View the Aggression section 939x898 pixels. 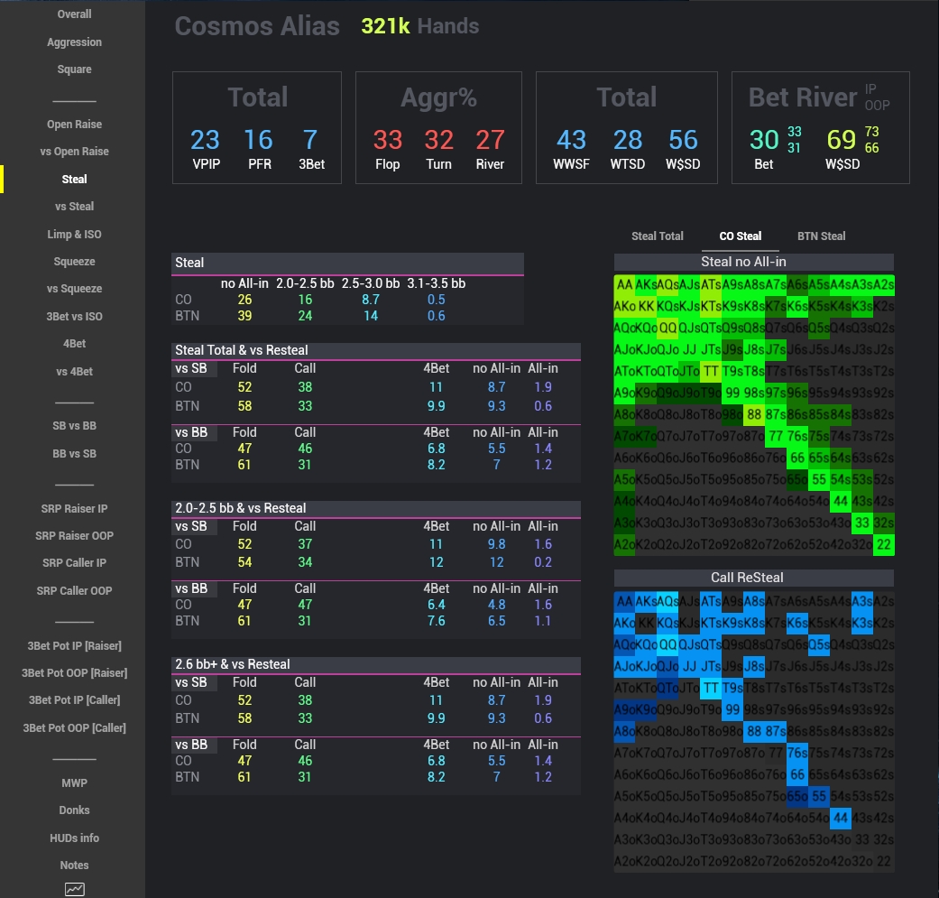click(x=74, y=42)
